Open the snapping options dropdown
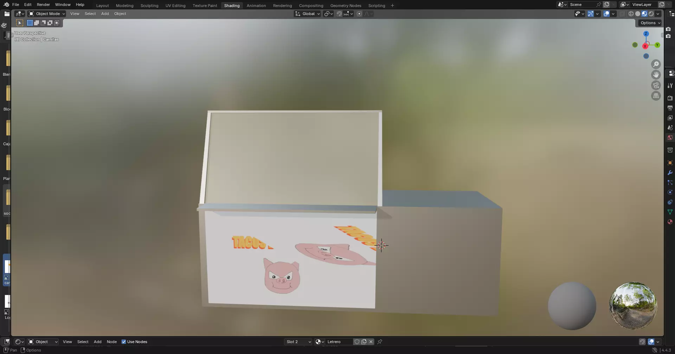The image size is (675, 354). click(348, 14)
